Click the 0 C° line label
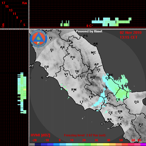Image resolution: width=146 pixels, height=146 pixels. (90, 26)
